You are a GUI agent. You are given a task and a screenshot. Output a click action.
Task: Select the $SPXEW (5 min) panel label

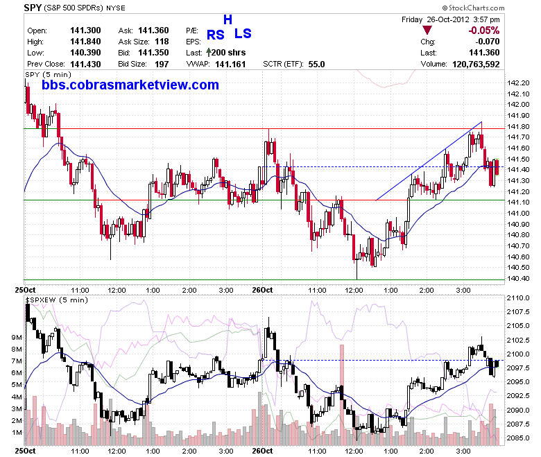tap(57, 300)
